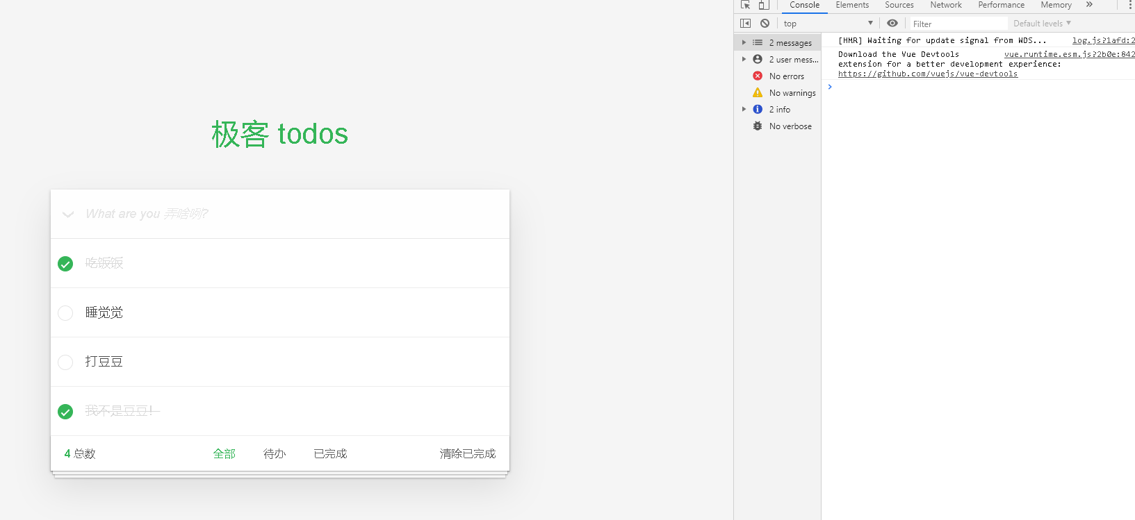Select the No warnings filter row
The image size is (1135, 520).
click(792, 93)
